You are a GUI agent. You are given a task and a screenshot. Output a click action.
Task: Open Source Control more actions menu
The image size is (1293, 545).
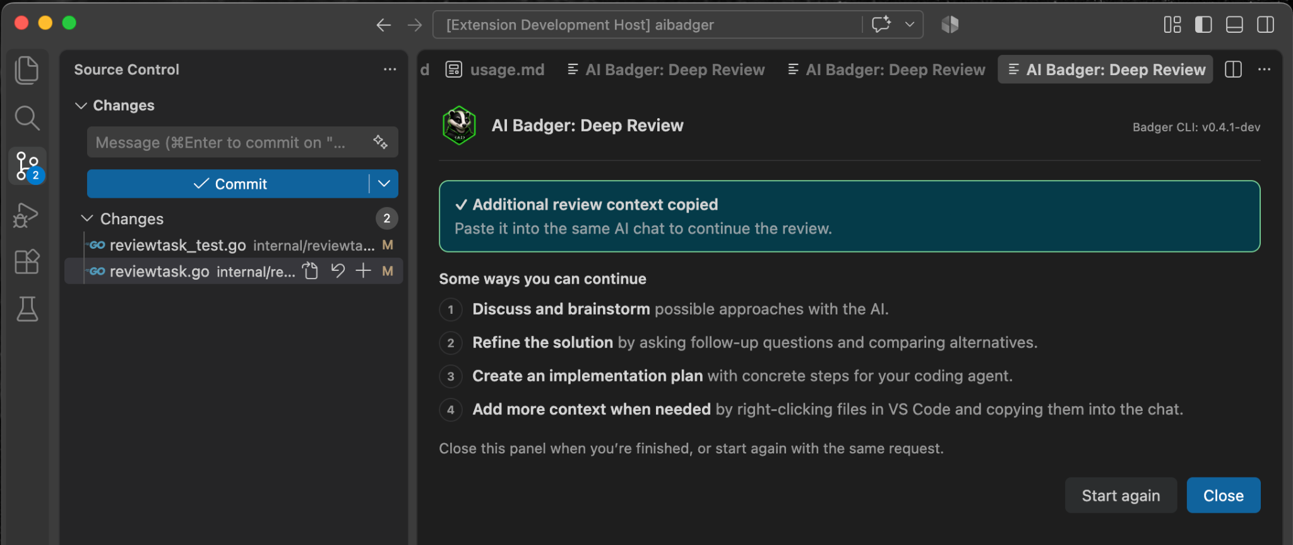[390, 69]
